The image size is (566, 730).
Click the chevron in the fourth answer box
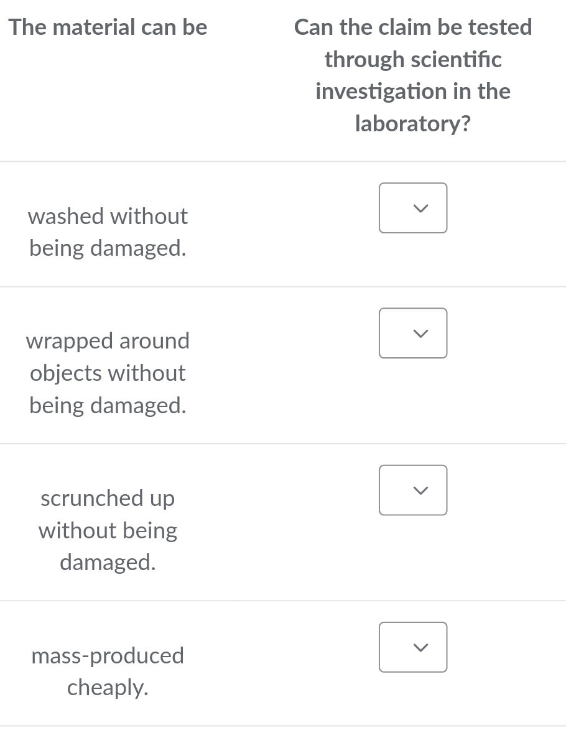(x=420, y=647)
